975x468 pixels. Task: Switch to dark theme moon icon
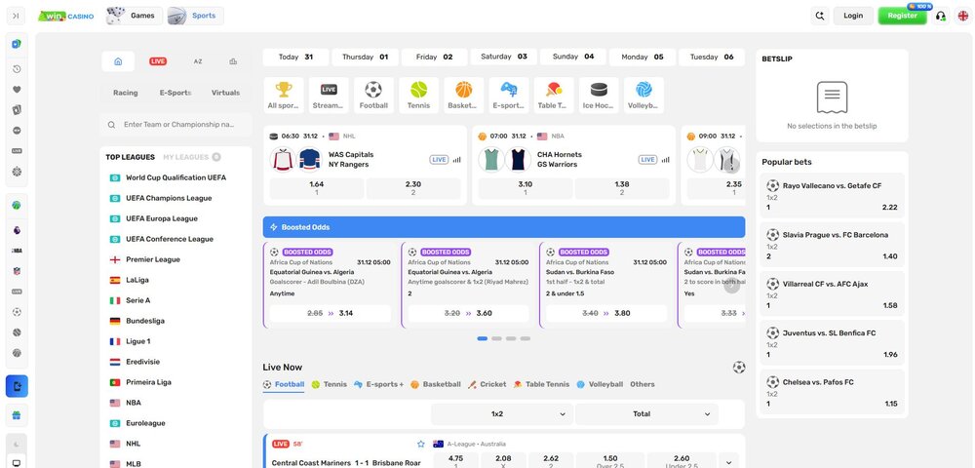[x=17, y=444]
